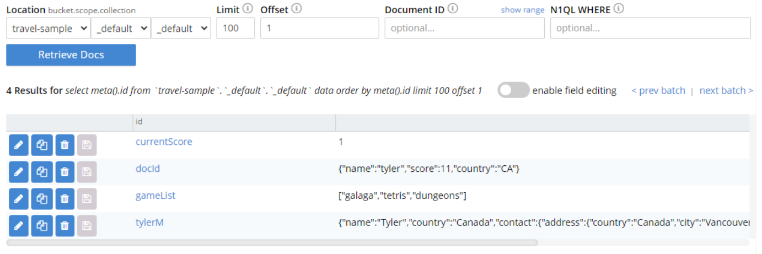This screenshot has width=762, height=254.
Task: Open the tylerM document id link
Action: coord(149,222)
